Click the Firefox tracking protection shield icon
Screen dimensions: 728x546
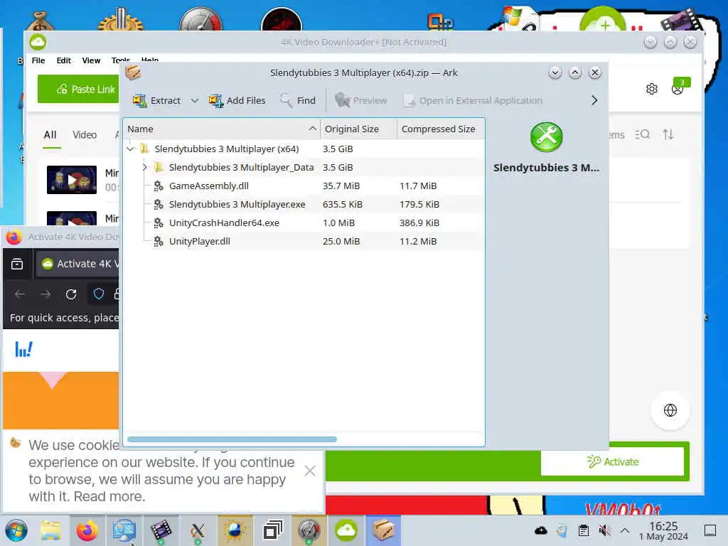(98, 294)
